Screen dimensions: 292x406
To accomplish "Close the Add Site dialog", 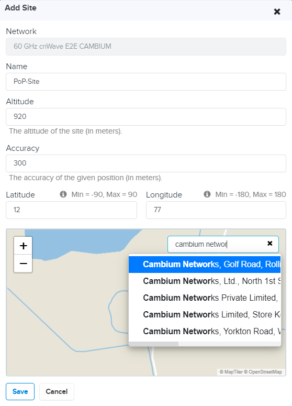I will (x=277, y=12).
